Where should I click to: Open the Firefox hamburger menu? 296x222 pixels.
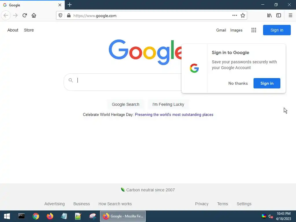tap(291, 16)
